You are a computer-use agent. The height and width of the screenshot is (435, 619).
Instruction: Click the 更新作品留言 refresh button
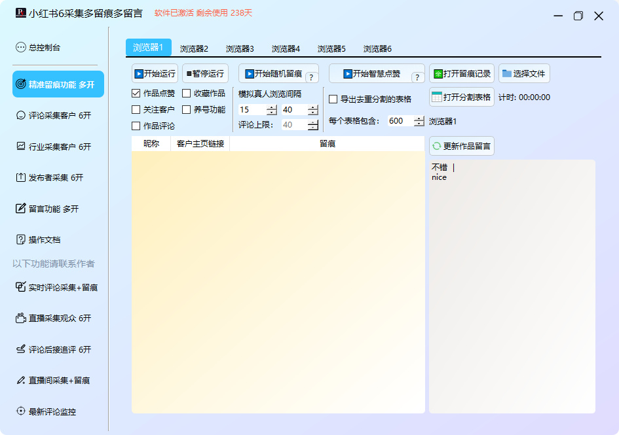click(x=462, y=146)
